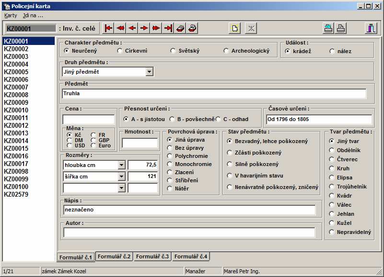384x277 pixels.
Task: Go to the last record arrow
Action: pyautogui.click(x=168, y=28)
